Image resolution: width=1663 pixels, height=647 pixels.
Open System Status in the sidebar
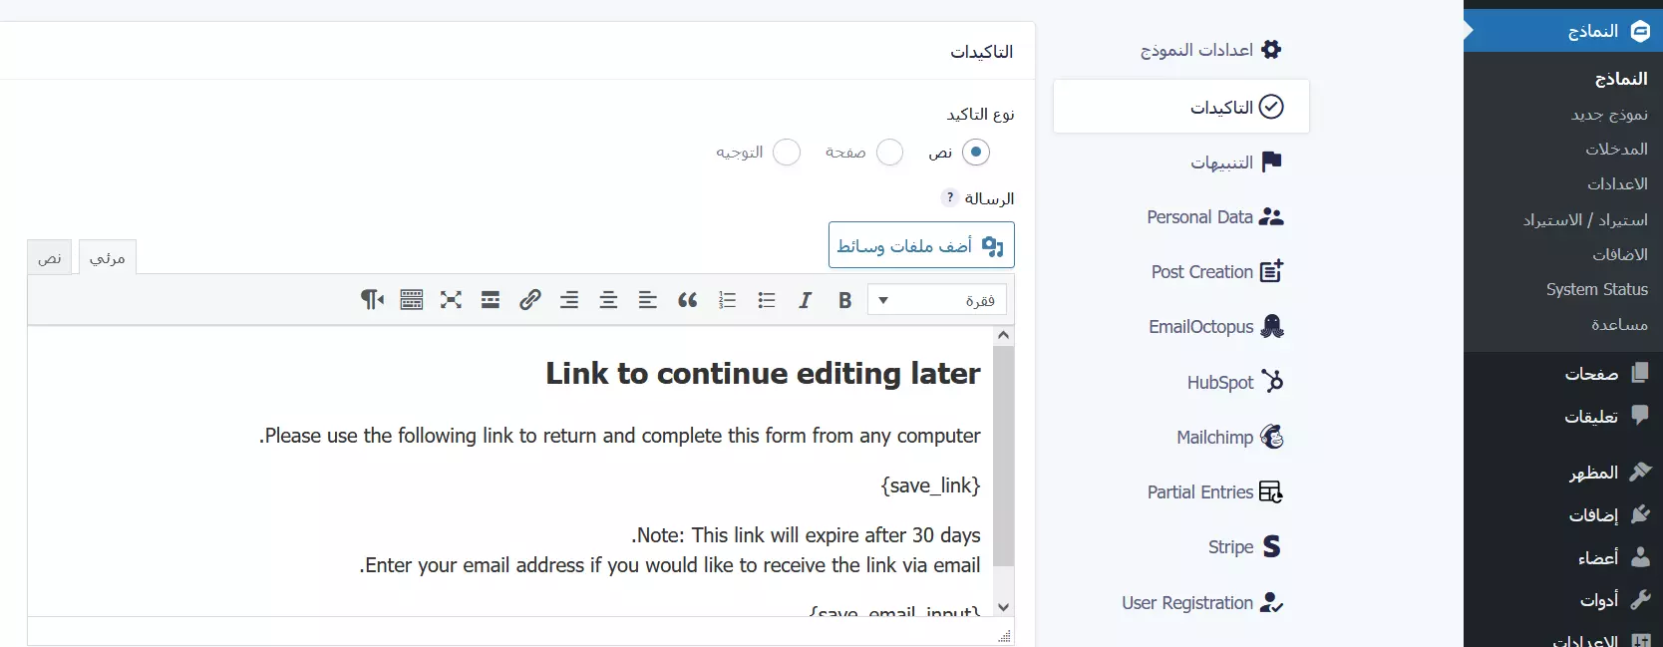[1596, 289]
